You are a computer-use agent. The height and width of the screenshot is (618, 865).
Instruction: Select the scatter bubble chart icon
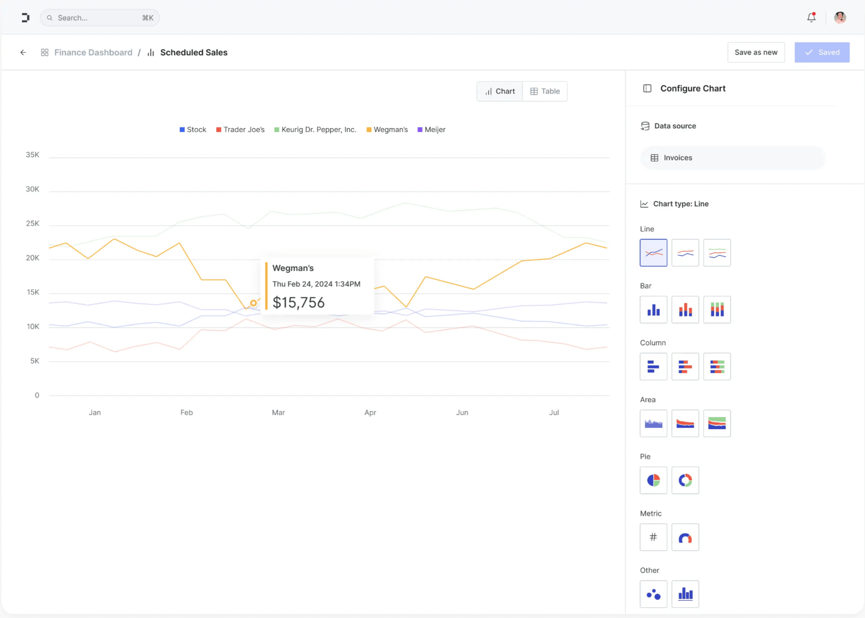click(x=653, y=594)
